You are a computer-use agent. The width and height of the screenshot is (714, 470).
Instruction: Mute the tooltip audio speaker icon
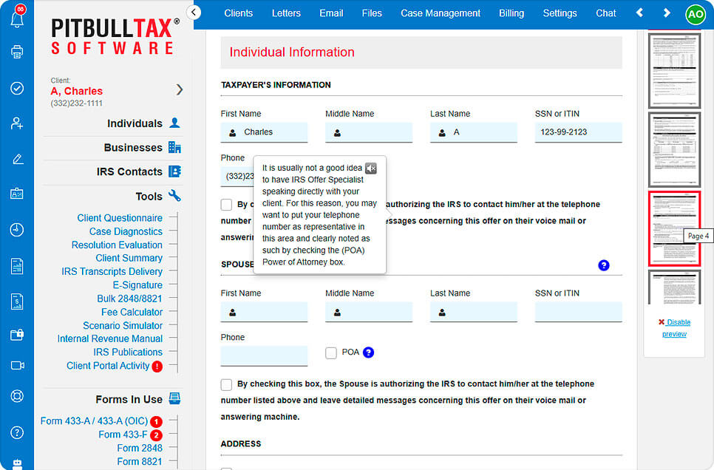click(x=371, y=168)
